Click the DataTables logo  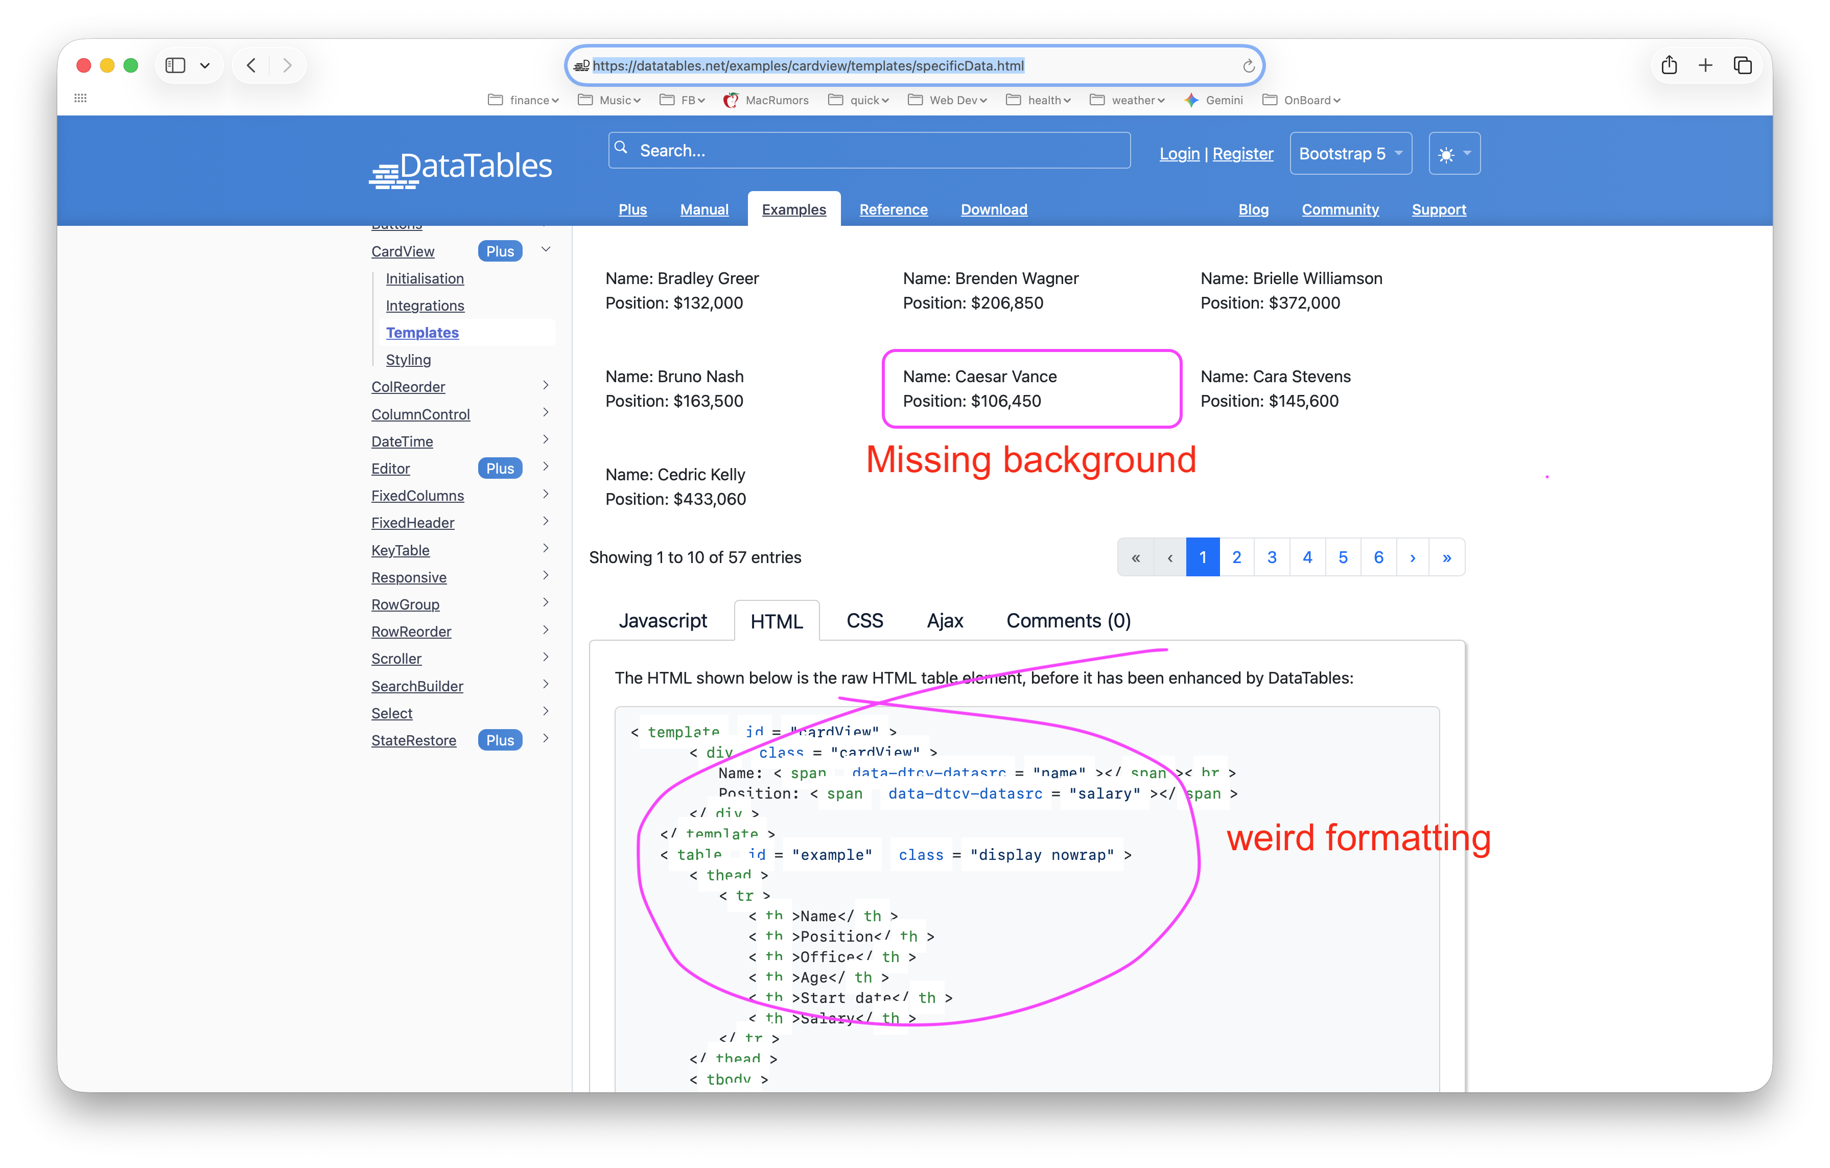(x=460, y=167)
